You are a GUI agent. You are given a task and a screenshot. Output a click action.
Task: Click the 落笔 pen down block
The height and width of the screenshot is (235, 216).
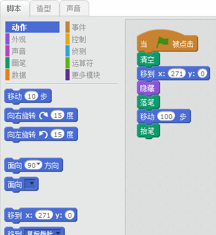148,102
